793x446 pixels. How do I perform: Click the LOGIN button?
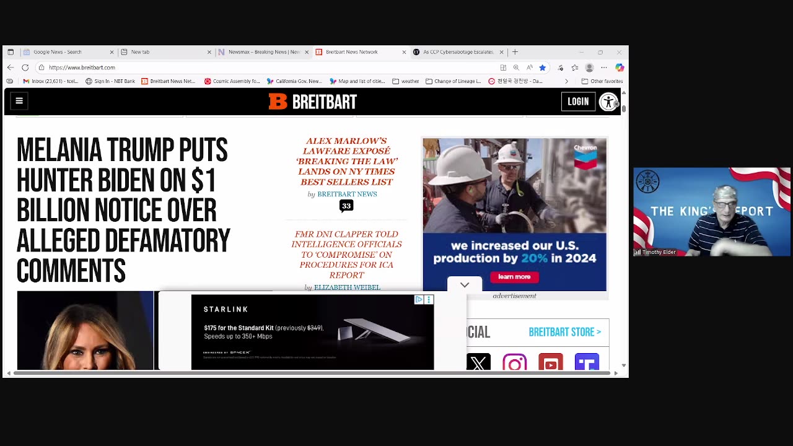578,102
